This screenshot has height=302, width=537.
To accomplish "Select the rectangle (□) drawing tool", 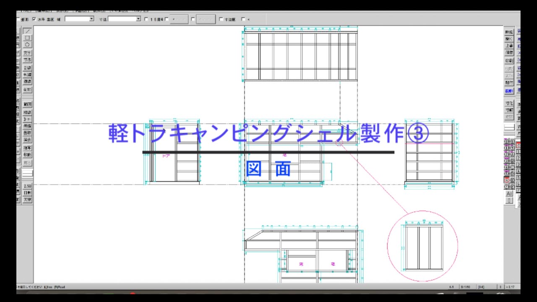I will [27, 38].
